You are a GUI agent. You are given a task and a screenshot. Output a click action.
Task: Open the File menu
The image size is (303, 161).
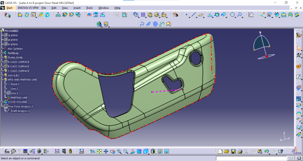[44, 8]
